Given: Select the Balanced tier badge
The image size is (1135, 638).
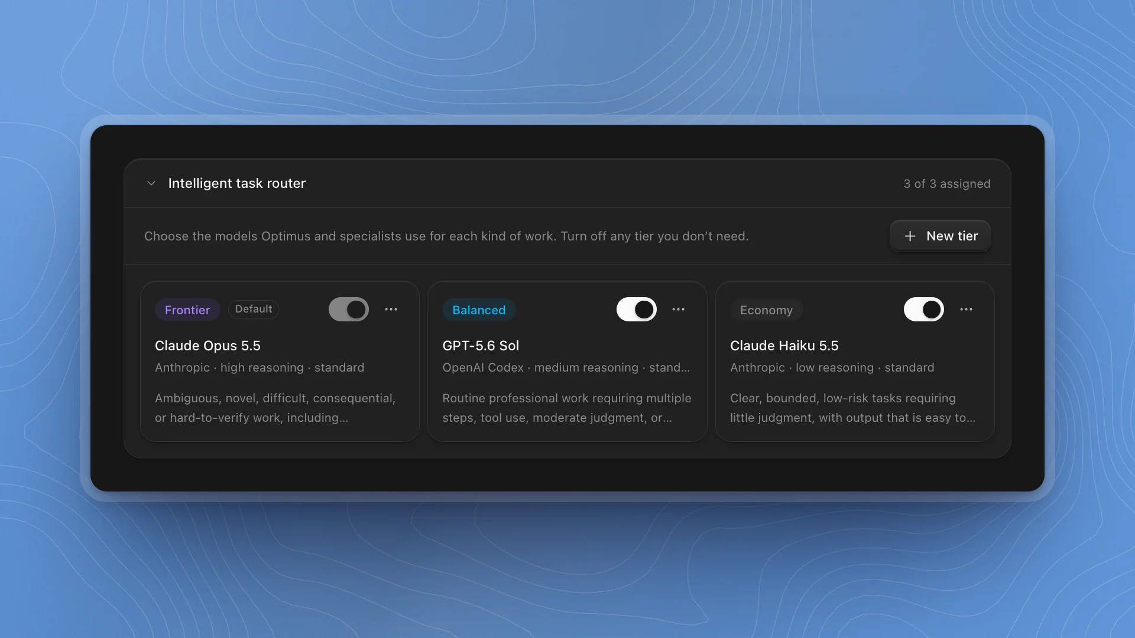Looking at the screenshot, I should tap(479, 310).
